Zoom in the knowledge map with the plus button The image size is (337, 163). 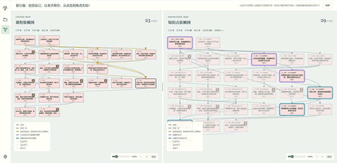pos(322,157)
